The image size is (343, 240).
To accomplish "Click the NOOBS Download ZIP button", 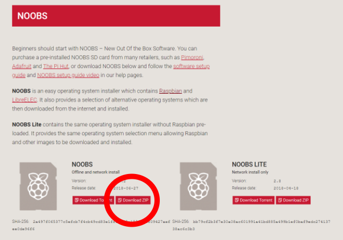I will 133,200.
